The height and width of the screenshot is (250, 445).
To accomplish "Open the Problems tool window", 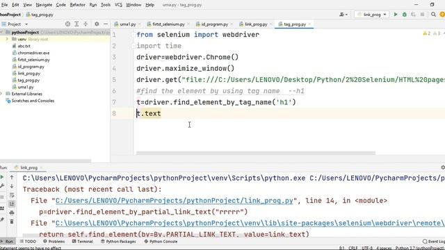I will (54, 241).
